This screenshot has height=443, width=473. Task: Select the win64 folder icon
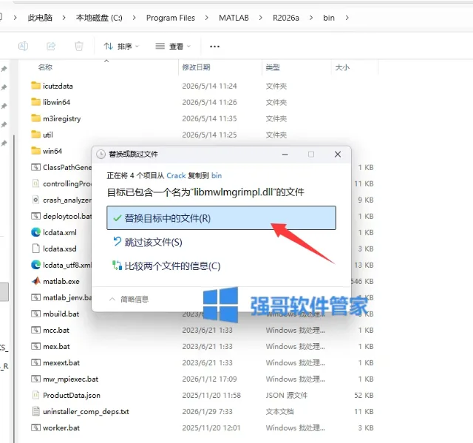click(35, 151)
